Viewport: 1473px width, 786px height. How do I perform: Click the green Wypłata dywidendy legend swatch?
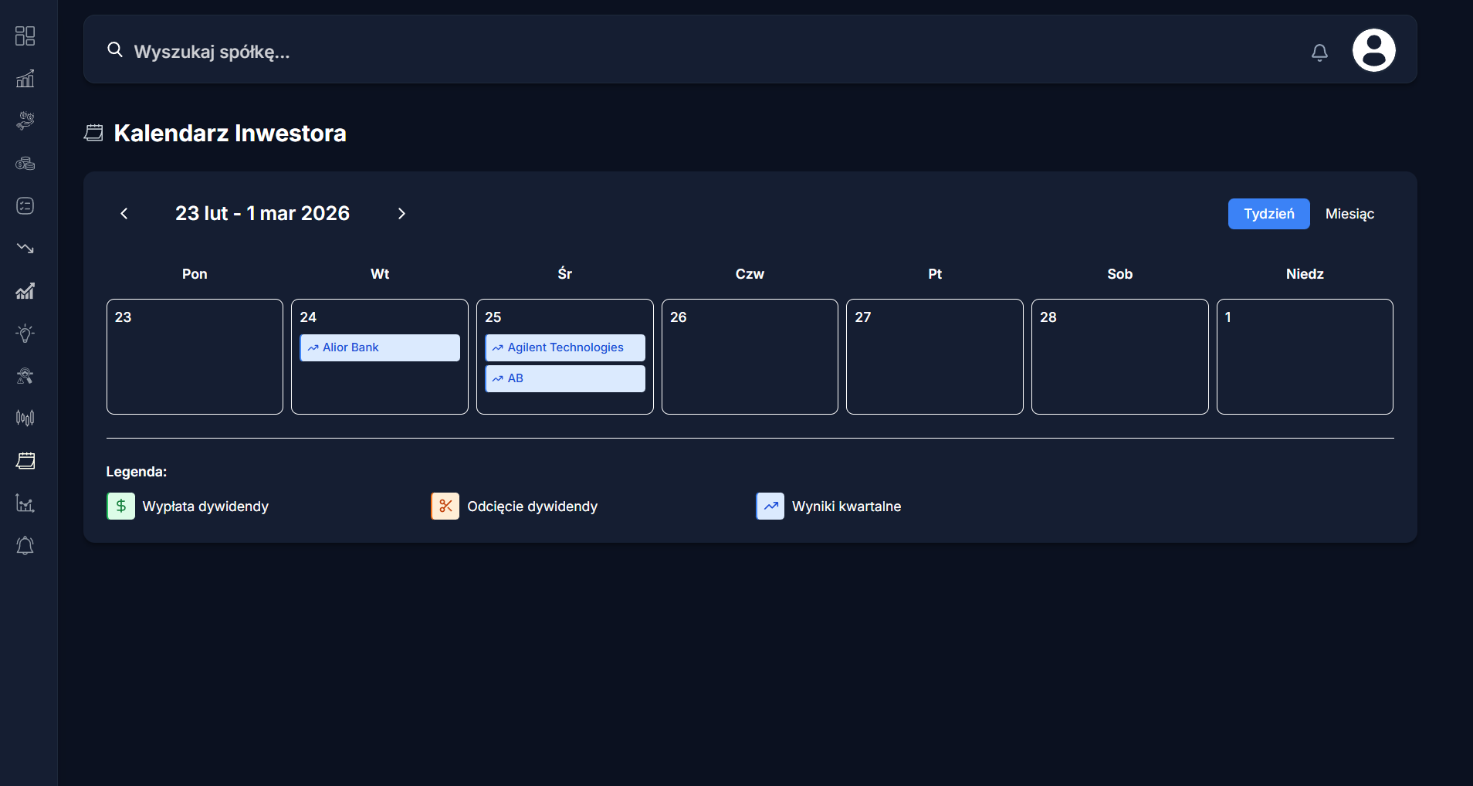pyautogui.click(x=120, y=506)
